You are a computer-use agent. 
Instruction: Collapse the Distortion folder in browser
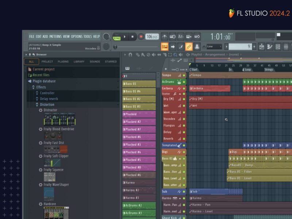click(47, 105)
